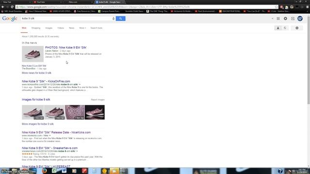Click the Google+ share box icon
The image size is (310, 174).
pyautogui.click(x=293, y=18)
